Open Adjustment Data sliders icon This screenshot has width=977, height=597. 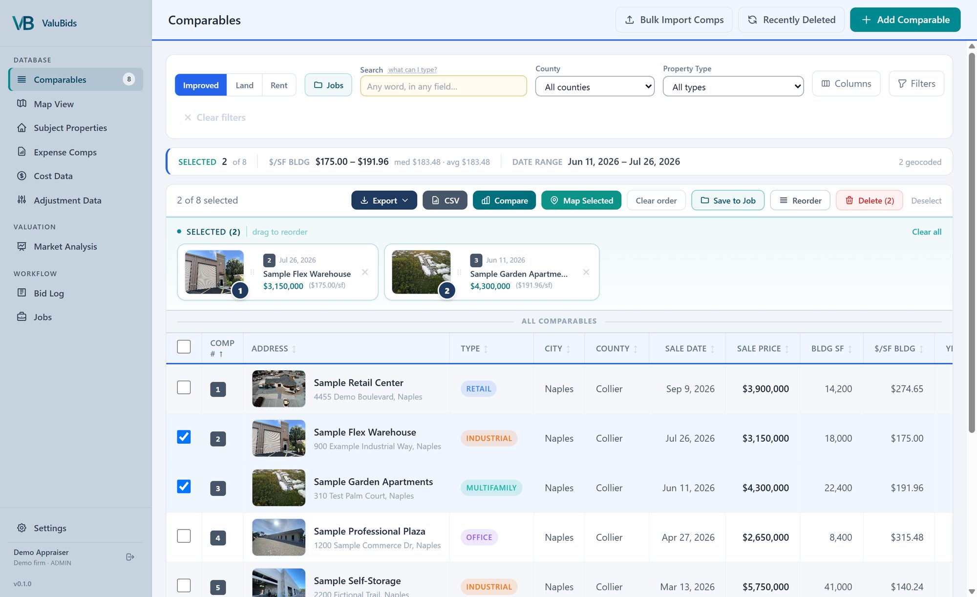[x=21, y=199]
